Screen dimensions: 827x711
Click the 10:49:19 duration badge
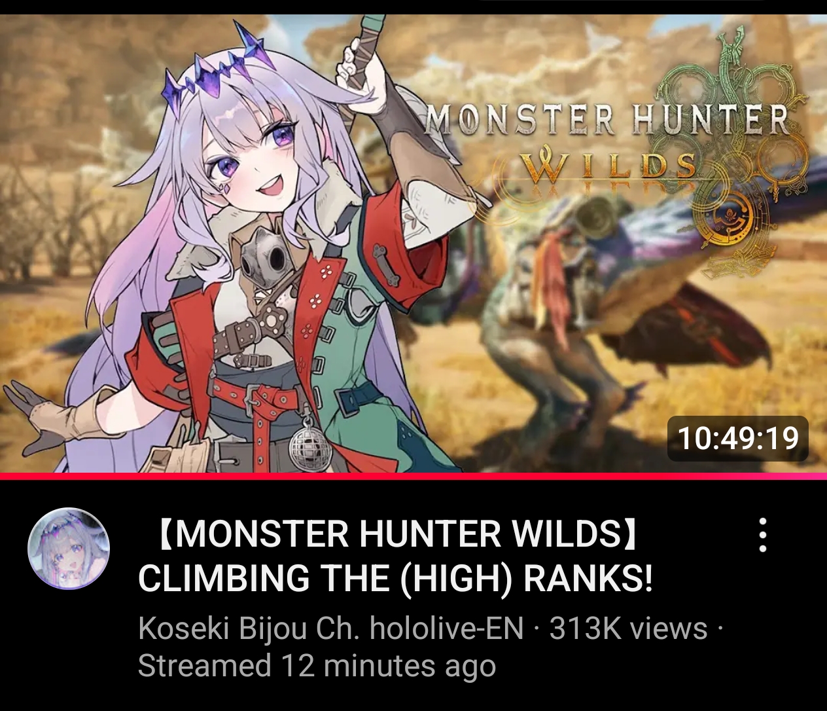click(738, 438)
